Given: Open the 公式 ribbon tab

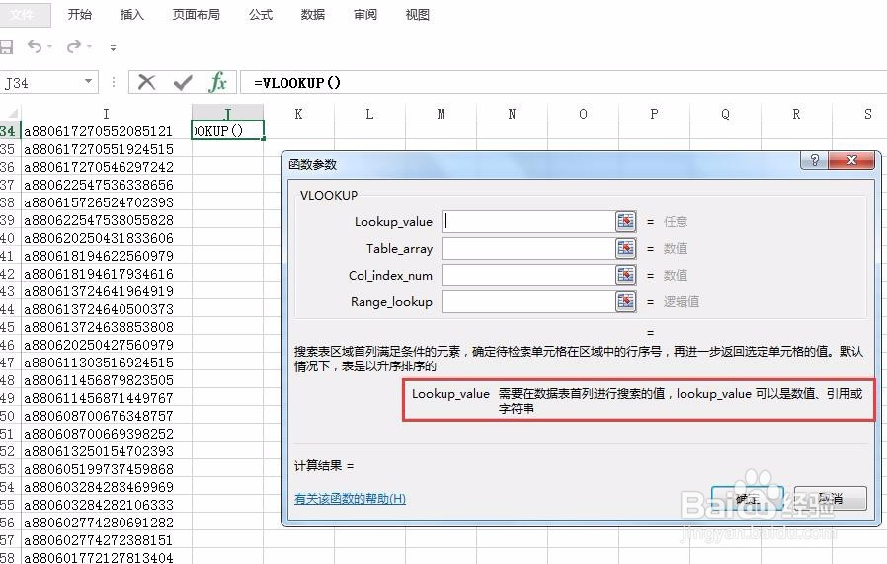Looking at the screenshot, I should 261,15.
